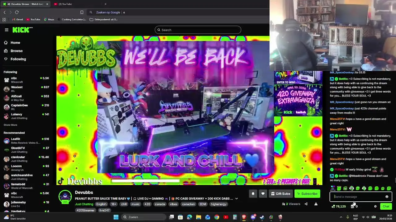This screenshot has width=396, height=222.
Task: Open CaptainGee channel in Following
Action: click(26, 107)
